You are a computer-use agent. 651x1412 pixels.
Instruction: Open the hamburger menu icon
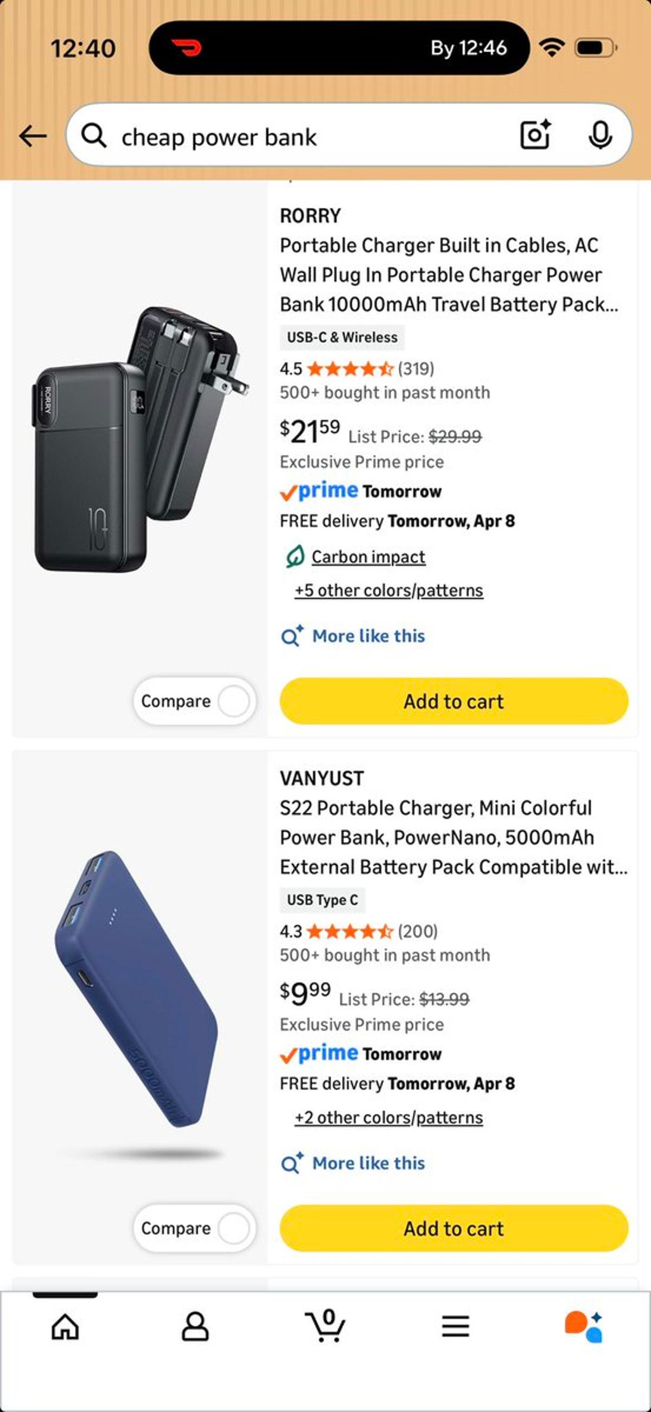click(455, 1327)
